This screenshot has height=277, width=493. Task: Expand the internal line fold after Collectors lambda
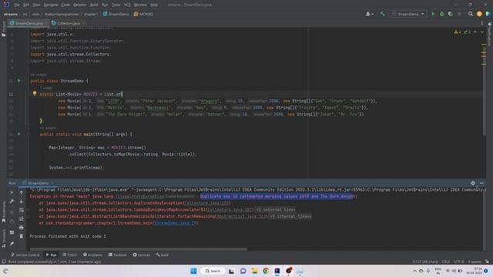[275, 210]
